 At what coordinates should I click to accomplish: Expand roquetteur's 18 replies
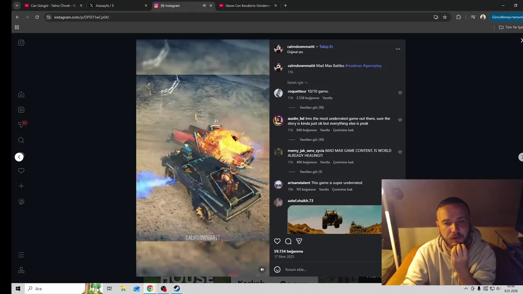pos(312,107)
